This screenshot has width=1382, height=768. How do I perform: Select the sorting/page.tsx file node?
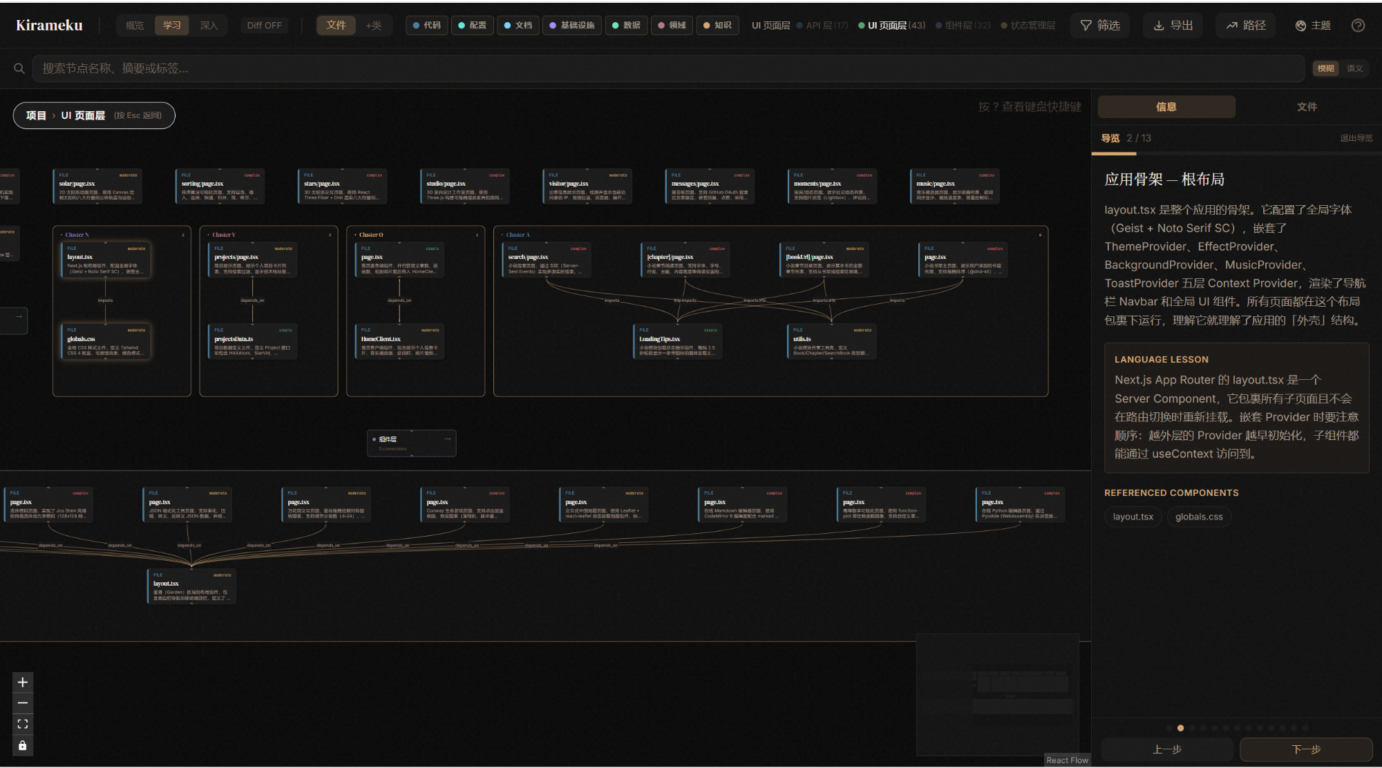pos(220,186)
